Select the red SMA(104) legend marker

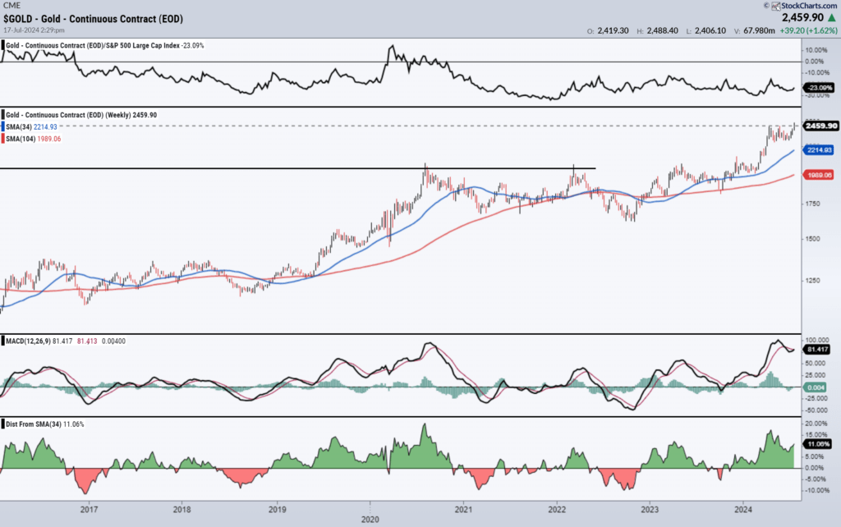click(x=3, y=139)
